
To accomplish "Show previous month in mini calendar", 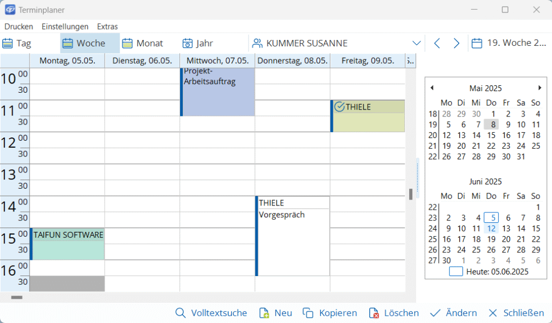I will pyautogui.click(x=432, y=88).
